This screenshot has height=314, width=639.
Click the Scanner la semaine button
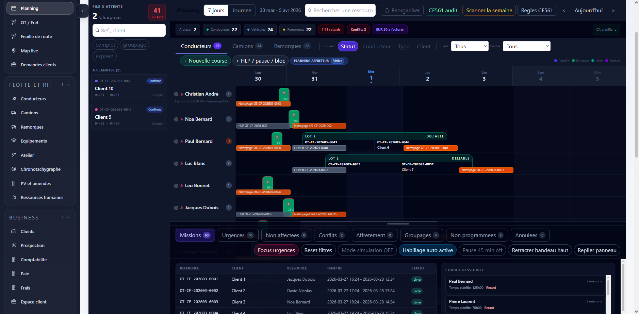tap(489, 11)
